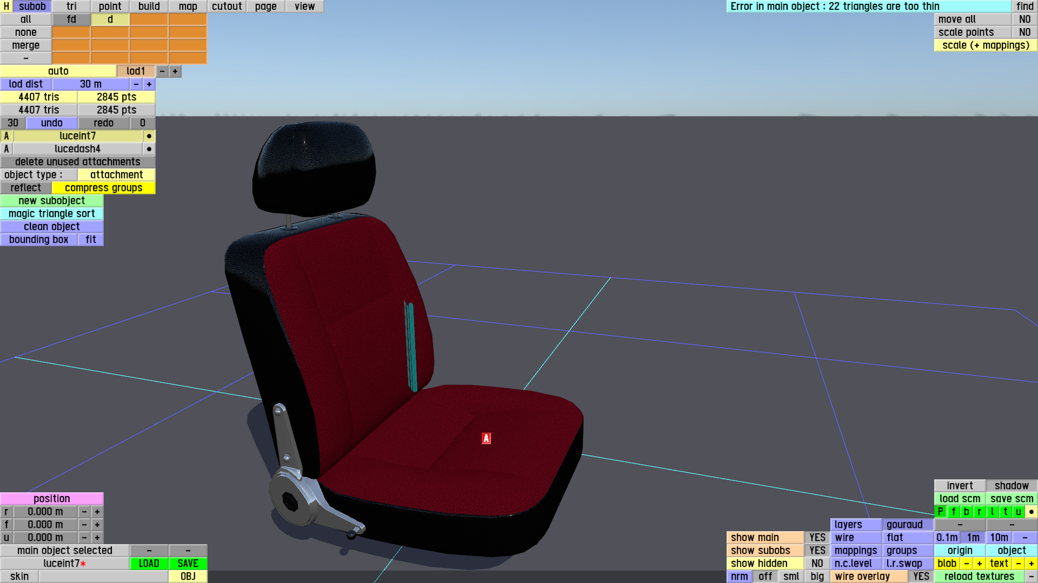
Task: Click the A icon left of lucedash4
Action: tap(6, 149)
